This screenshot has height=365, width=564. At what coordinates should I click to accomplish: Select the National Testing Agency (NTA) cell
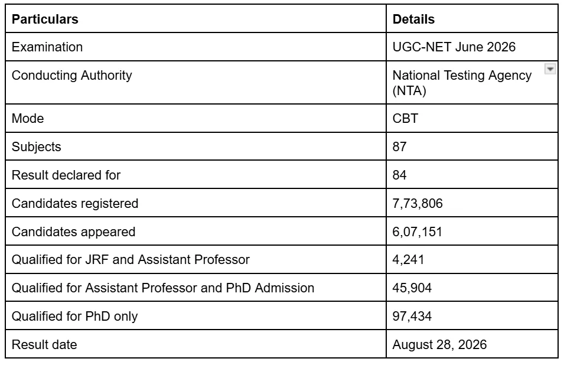point(472,82)
